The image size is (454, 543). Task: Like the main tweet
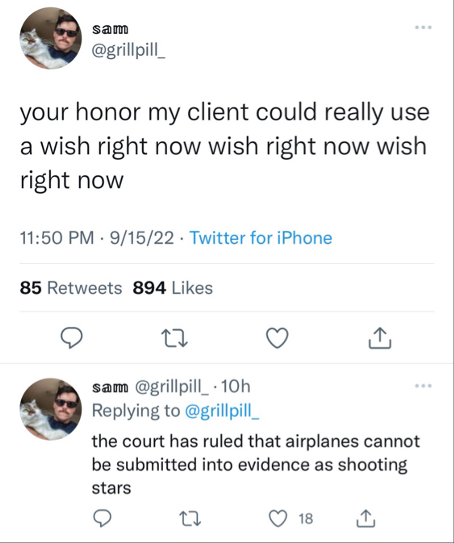277,338
